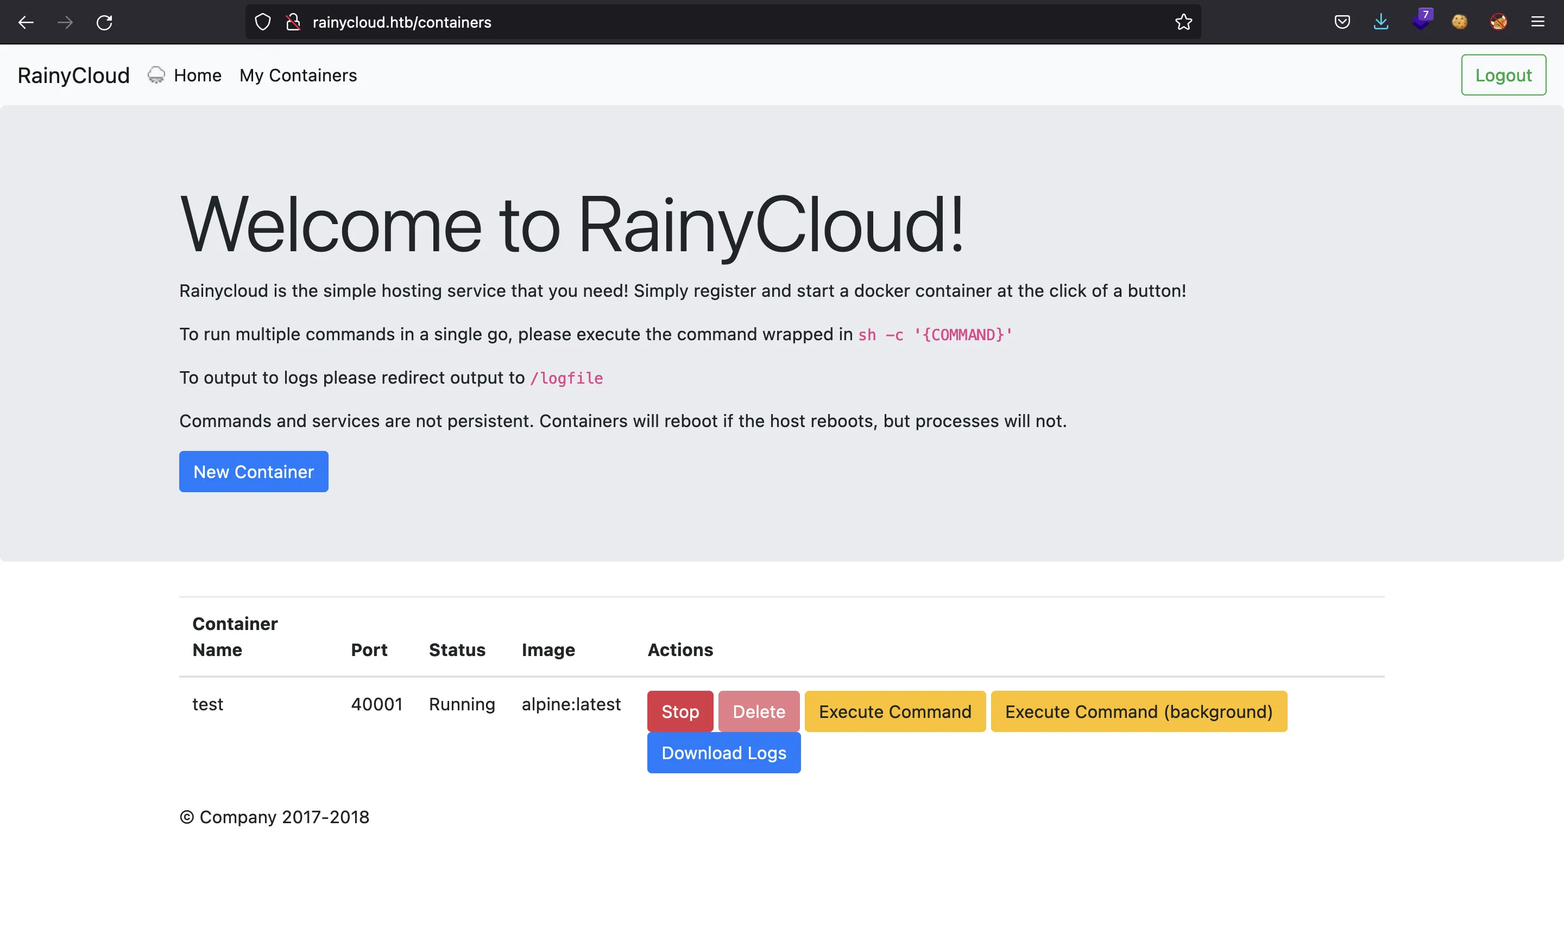Log out using the Logout button
The image size is (1564, 929).
coord(1503,75)
